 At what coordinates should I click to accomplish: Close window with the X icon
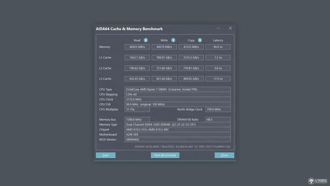coord(231,28)
